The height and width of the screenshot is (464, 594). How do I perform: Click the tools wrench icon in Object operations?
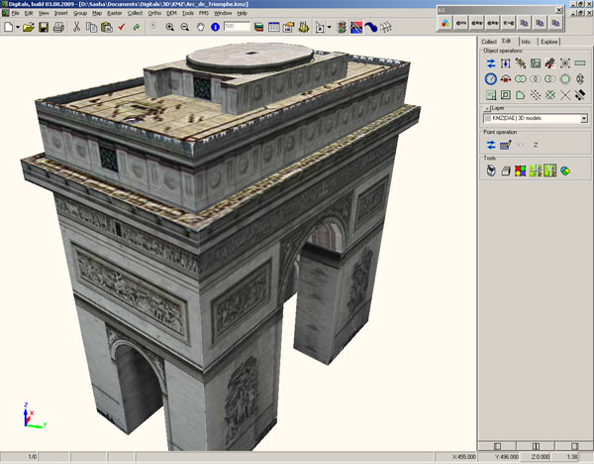(521, 63)
